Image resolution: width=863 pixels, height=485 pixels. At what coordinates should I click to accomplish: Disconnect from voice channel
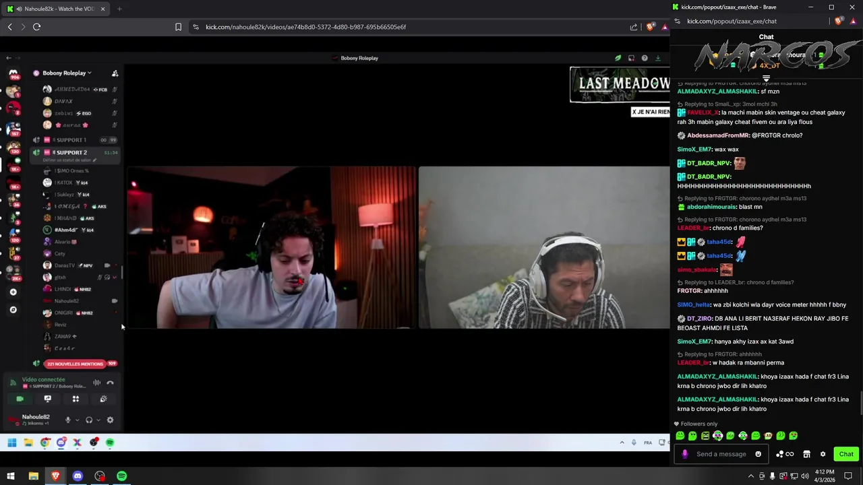110,383
